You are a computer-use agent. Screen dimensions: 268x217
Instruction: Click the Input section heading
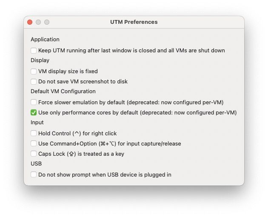point(37,123)
